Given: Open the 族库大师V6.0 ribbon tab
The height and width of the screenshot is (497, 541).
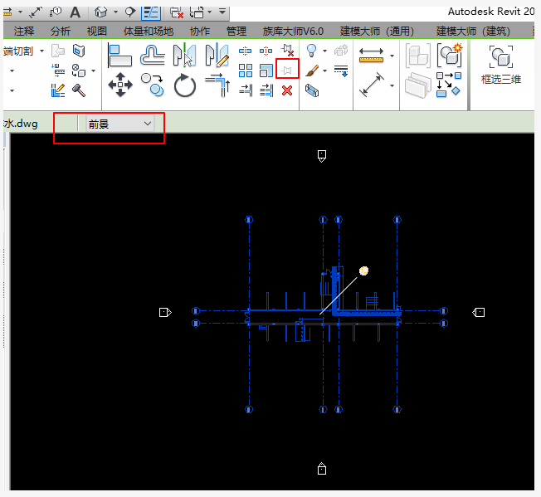Looking at the screenshot, I should [x=293, y=31].
